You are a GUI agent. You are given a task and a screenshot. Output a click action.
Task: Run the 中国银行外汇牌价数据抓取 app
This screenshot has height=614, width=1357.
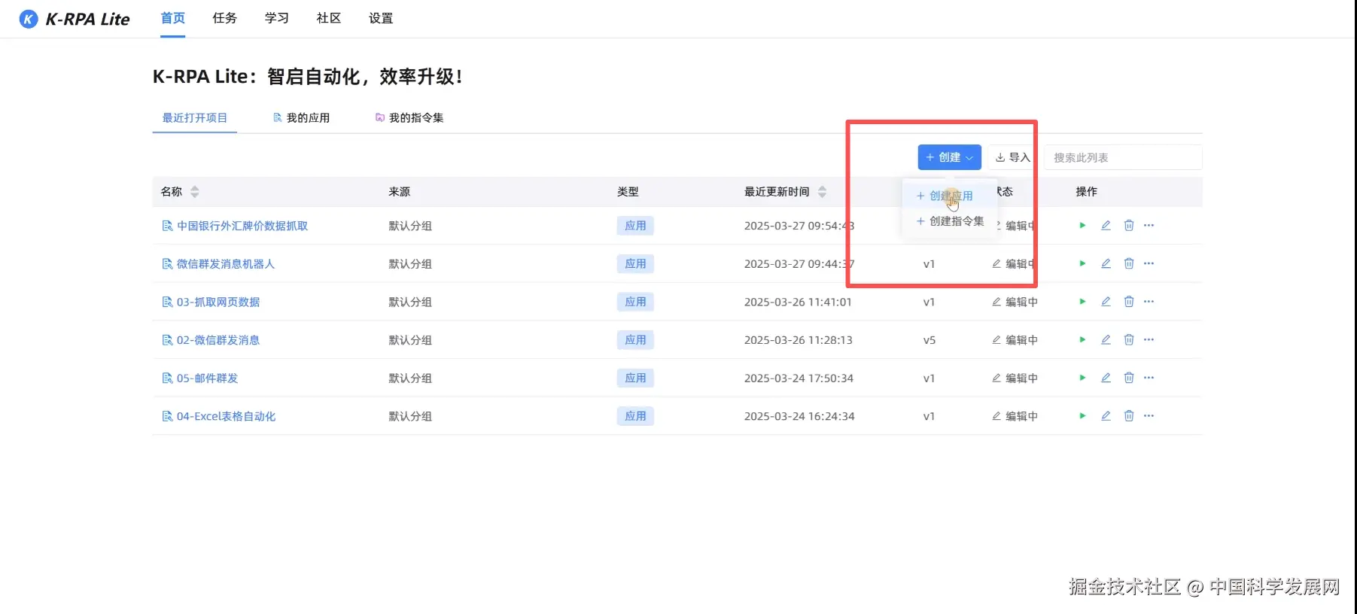click(x=1082, y=225)
